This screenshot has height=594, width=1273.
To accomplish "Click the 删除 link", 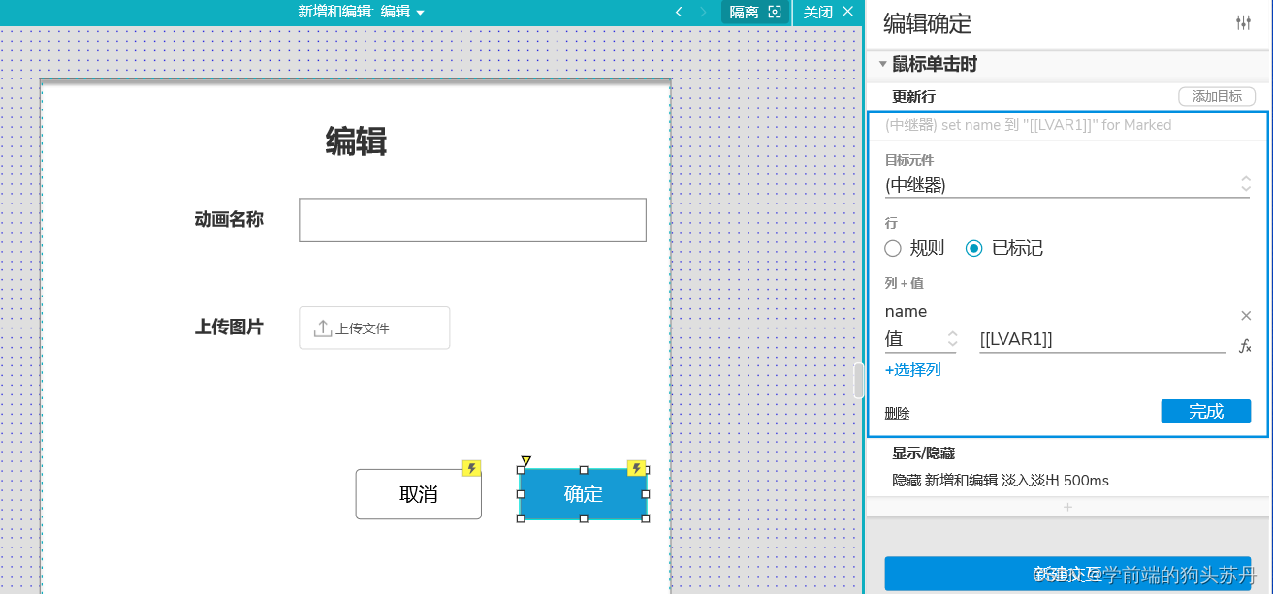I will tap(897, 413).
